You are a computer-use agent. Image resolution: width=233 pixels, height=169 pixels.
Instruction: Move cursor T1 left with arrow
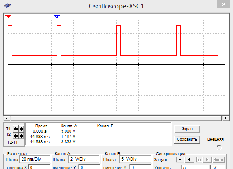pyautogui.click(x=16, y=129)
